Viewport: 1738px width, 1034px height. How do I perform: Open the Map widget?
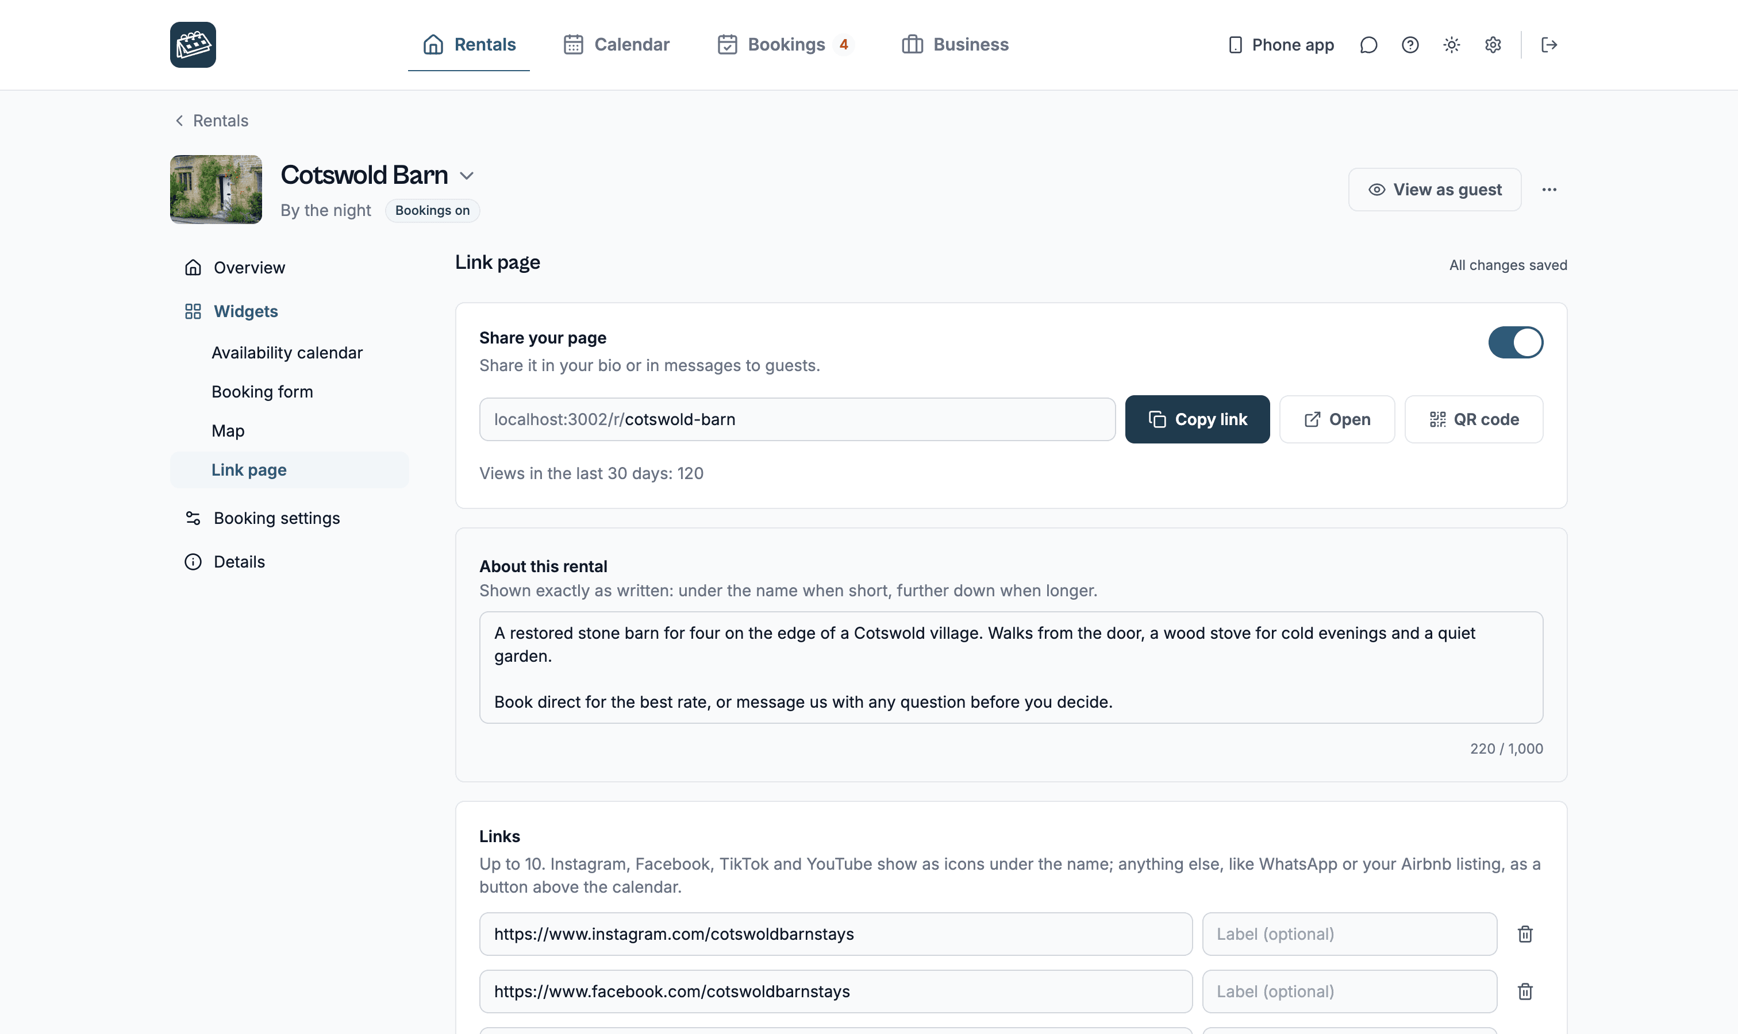pos(228,431)
